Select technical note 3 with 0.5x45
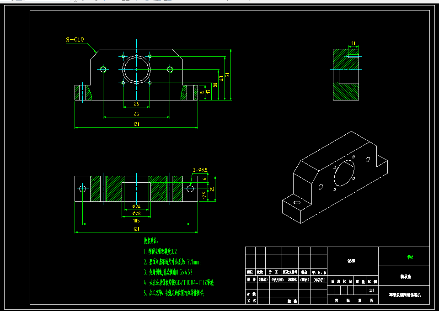The width and height of the screenshot is (439, 311). coord(168,272)
